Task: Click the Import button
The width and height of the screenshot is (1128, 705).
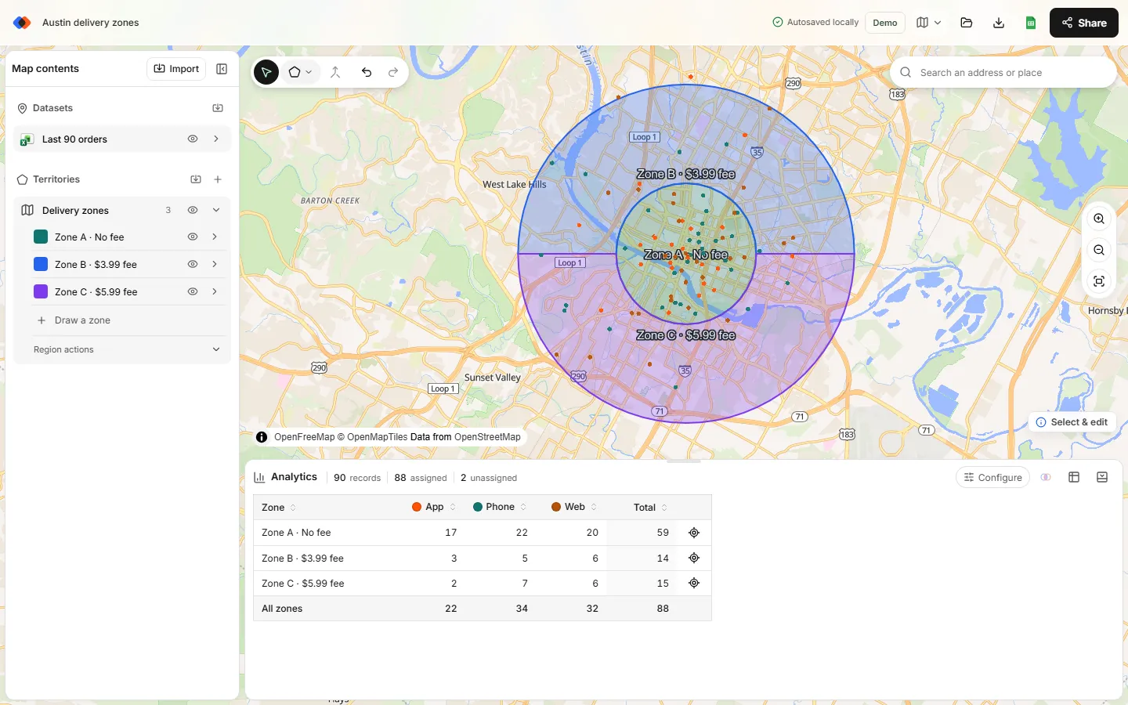Action: point(176,69)
